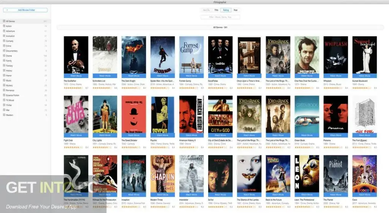The width and height of the screenshot is (389, 213).
Task: Click the Action genre icon in sidebar
Action: (4, 26)
